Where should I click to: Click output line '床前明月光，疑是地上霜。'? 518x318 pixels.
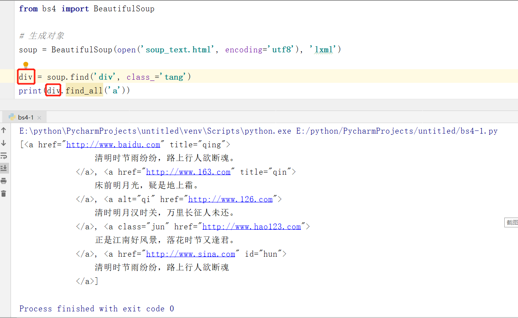147,186
